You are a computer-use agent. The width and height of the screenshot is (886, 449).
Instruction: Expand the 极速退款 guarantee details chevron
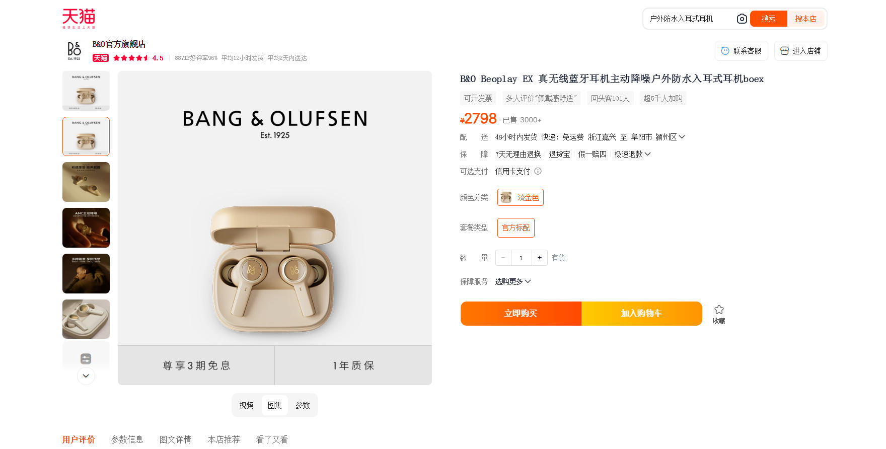click(x=647, y=154)
